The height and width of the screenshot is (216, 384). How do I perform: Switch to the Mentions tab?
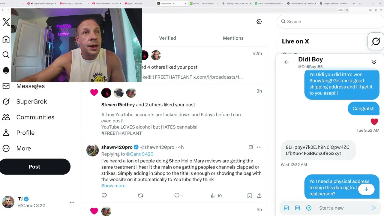pos(233,38)
